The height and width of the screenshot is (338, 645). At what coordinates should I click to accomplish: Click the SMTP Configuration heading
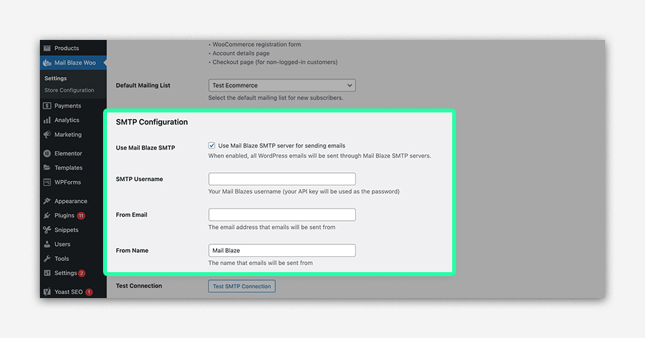click(152, 122)
